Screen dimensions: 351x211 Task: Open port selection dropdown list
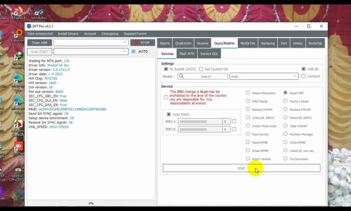pos(125,51)
